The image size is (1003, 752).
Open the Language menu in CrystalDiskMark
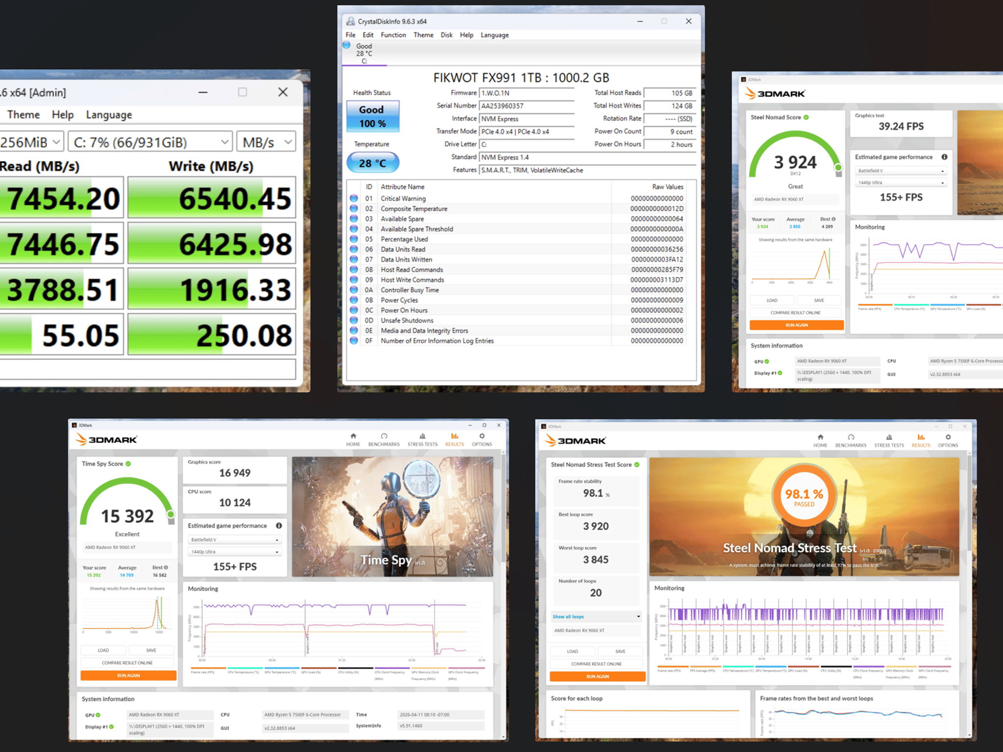(x=109, y=115)
